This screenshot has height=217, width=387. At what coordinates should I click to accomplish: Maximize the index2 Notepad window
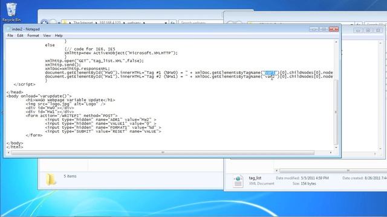pyautogui.click(x=324, y=30)
